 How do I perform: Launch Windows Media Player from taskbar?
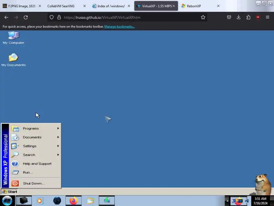pos(40,201)
